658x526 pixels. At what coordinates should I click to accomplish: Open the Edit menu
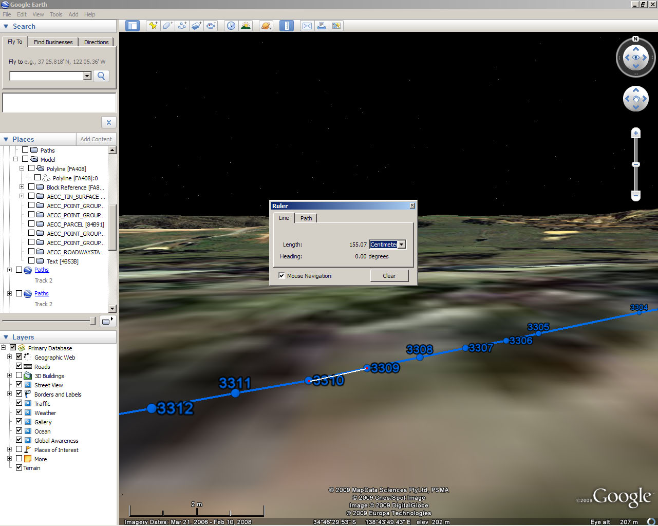pyautogui.click(x=22, y=14)
